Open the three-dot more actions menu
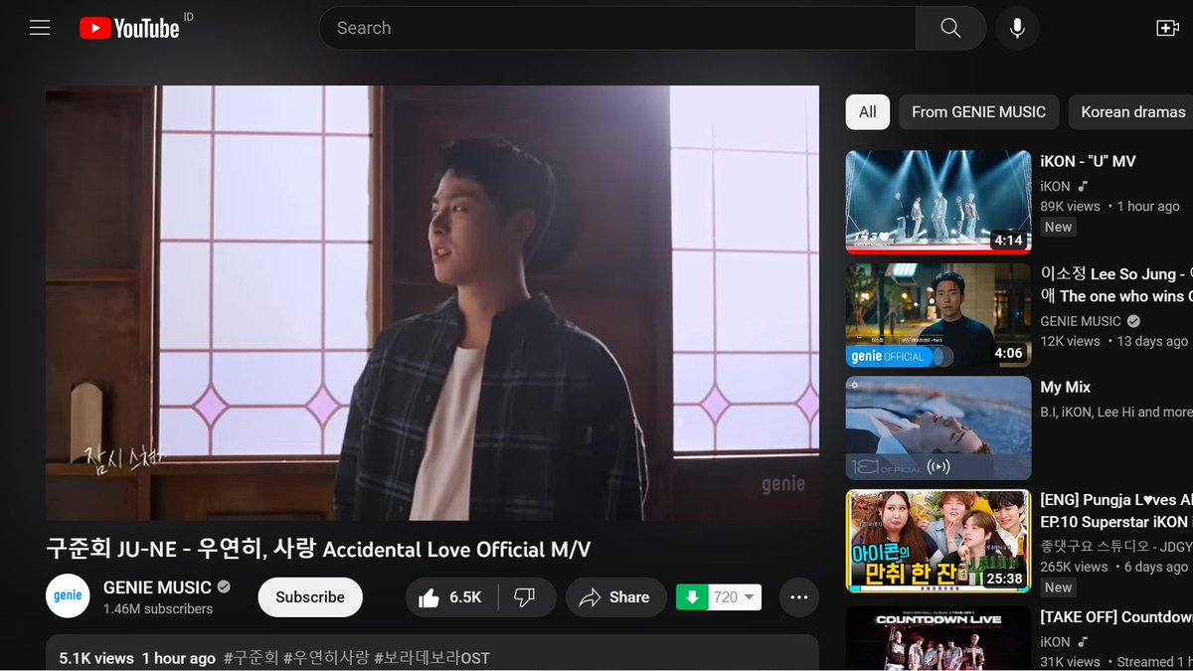1193x671 pixels. pyautogui.click(x=798, y=597)
